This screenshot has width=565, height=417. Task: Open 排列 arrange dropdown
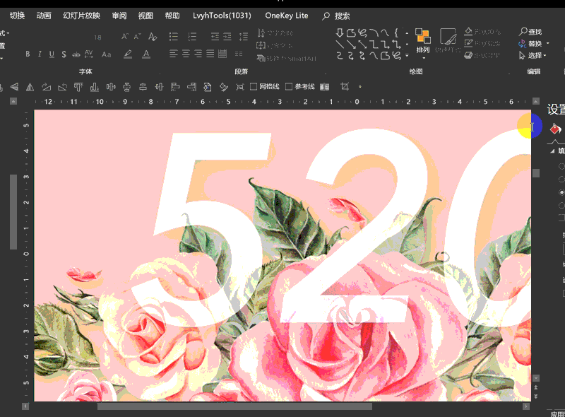(423, 44)
